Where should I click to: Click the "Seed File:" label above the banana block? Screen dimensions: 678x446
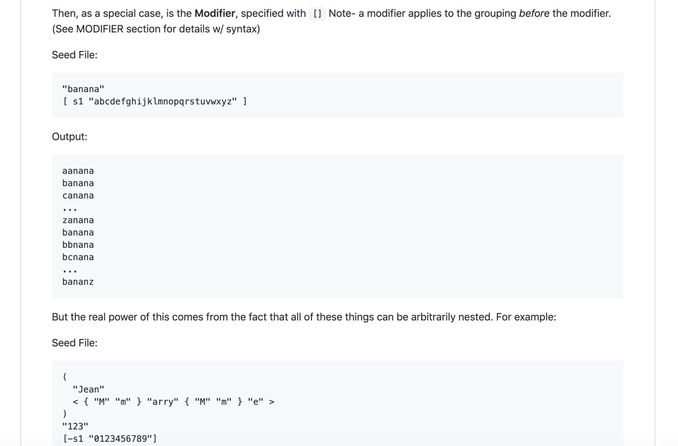point(75,55)
